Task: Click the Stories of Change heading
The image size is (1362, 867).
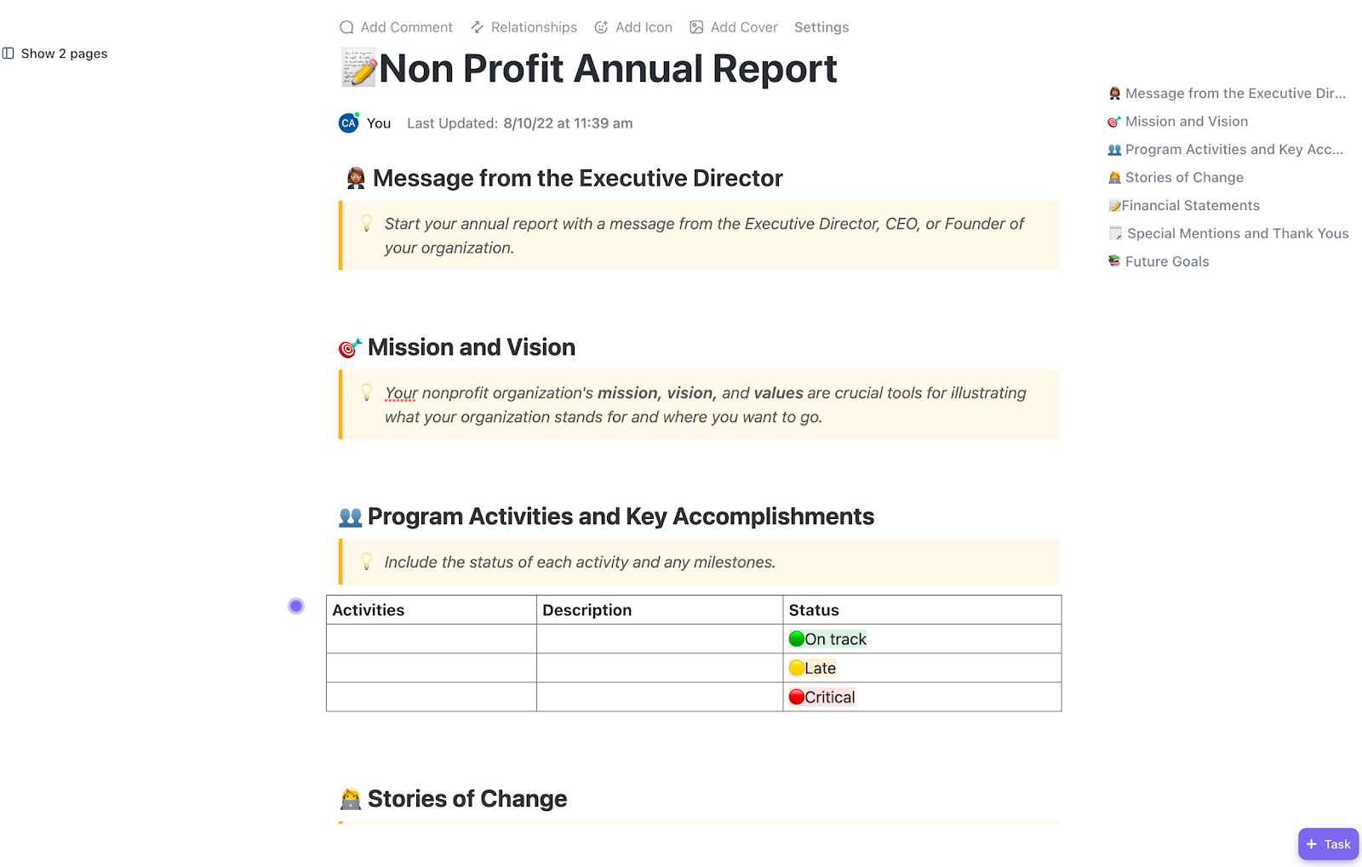Action: coord(466,799)
